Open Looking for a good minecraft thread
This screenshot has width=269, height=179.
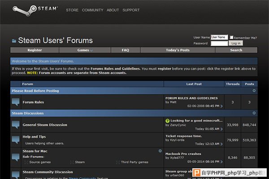point(196,121)
